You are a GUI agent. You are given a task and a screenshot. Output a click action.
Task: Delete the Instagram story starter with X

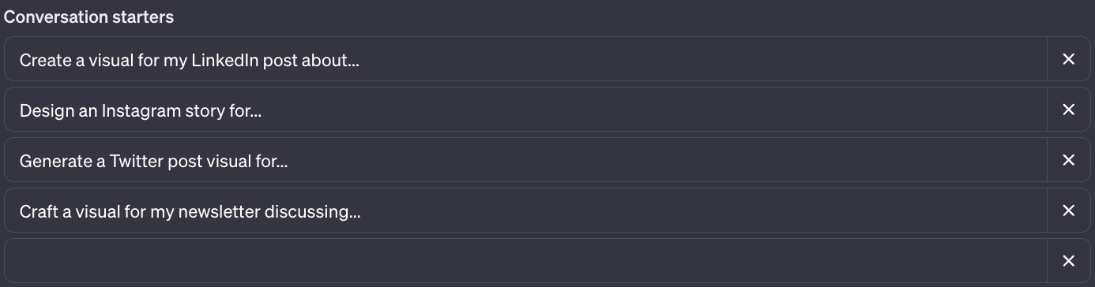1069,110
